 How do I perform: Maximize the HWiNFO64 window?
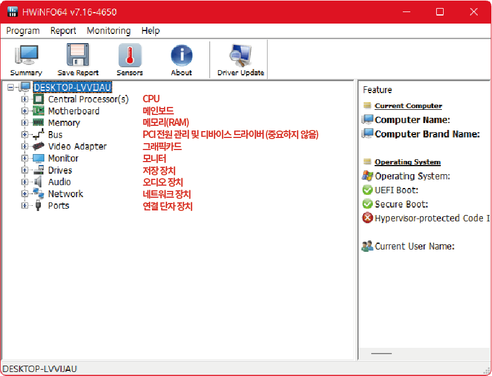[440, 12]
